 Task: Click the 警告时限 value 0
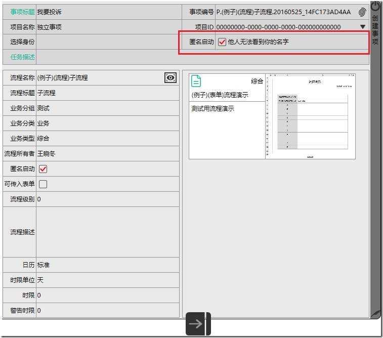pos(39,311)
